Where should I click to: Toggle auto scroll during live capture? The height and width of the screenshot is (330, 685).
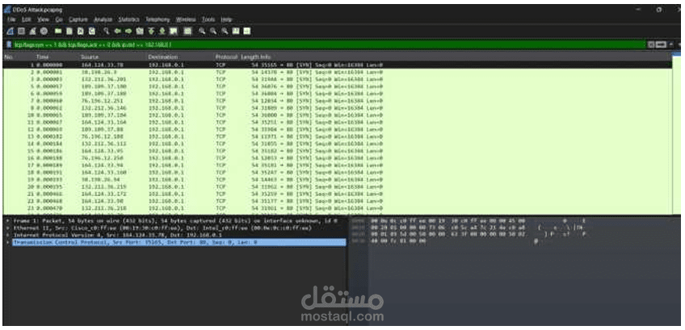pyautogui.click(x=174, y=31)
